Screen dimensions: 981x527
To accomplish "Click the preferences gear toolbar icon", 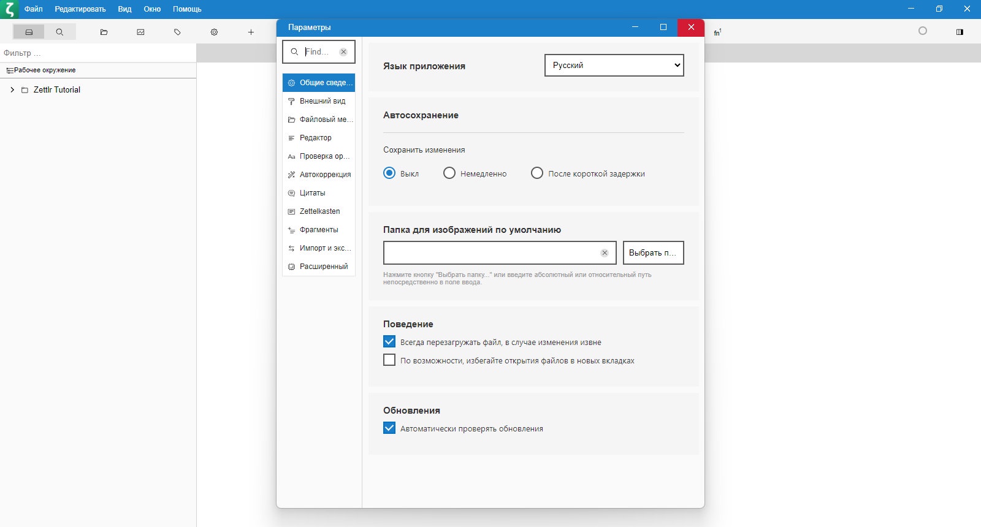I will (x=214, y=32).
